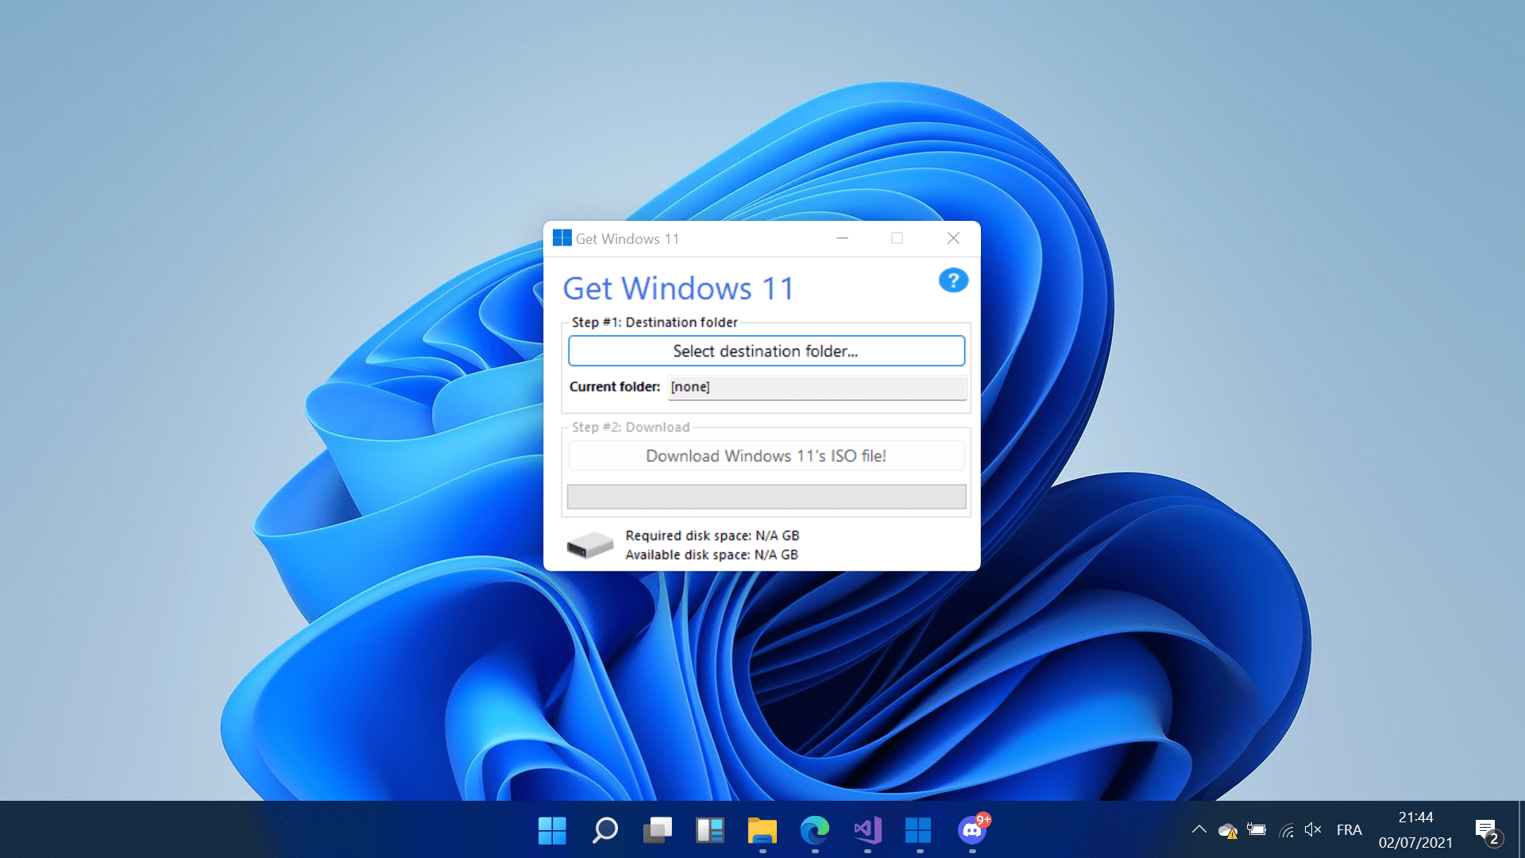1525x858 pixels.
Task: Open Task View on taskbar
Action: coord(658,831)
